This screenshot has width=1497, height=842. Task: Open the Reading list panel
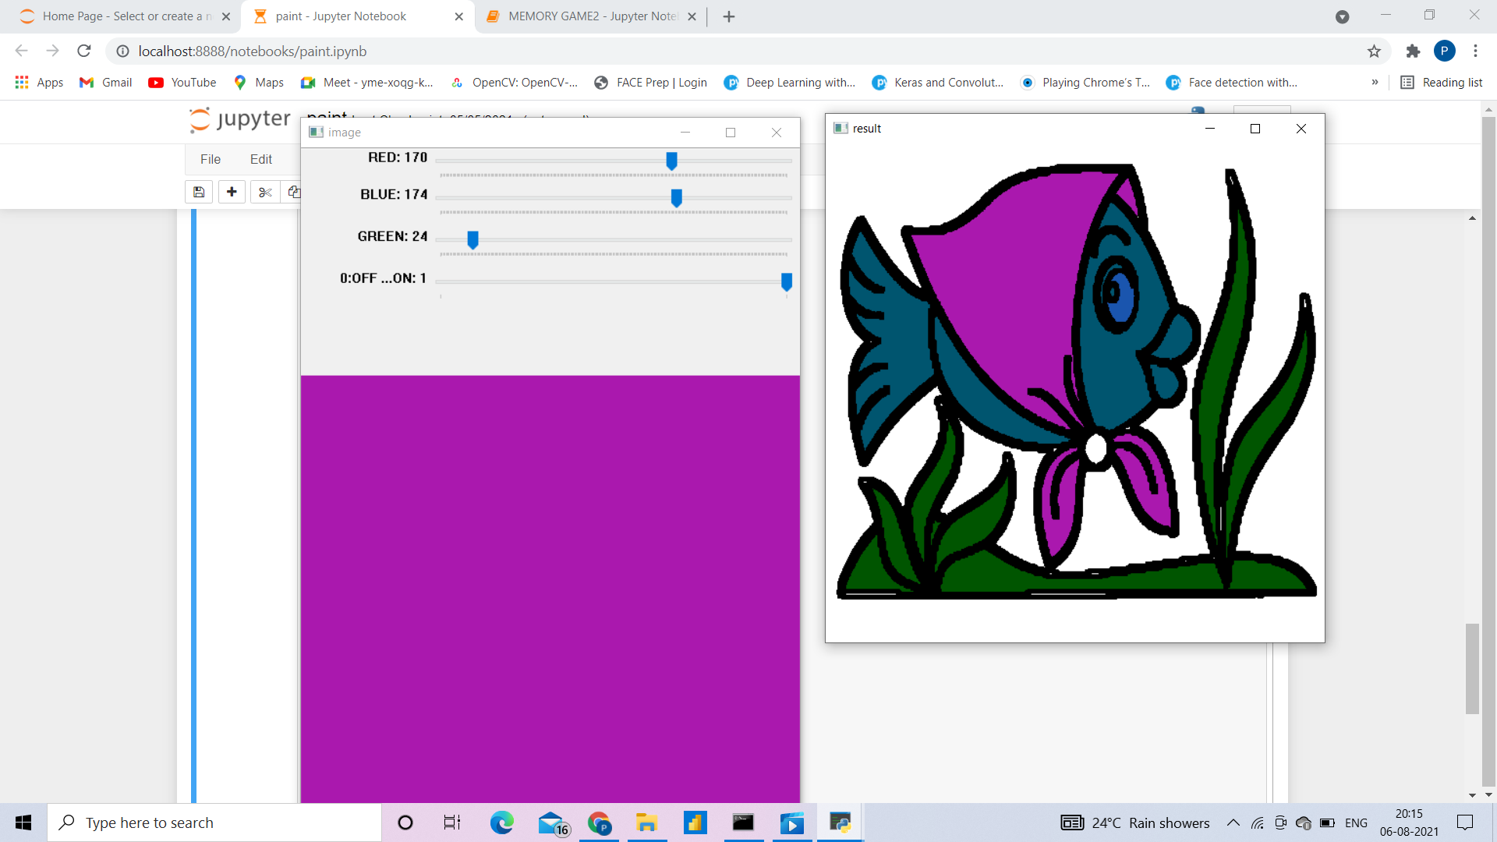coord(1442,83)
